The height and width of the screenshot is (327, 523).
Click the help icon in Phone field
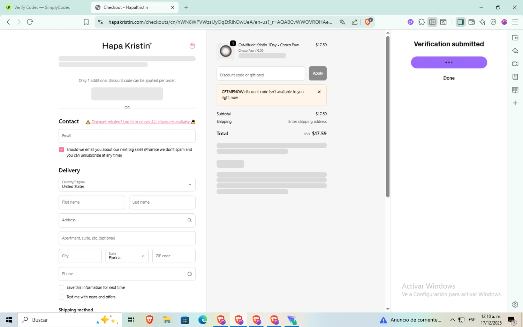pos(190,274)
